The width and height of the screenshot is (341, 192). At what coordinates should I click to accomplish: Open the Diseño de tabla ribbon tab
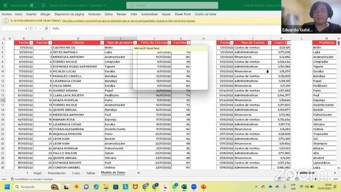click(x=205, y=14)
